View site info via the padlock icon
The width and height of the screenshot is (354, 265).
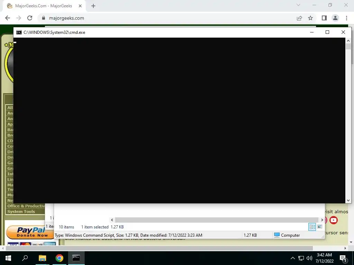[44, 18]
